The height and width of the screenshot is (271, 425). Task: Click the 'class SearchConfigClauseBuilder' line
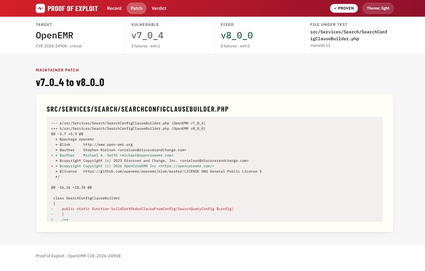[x=86, y=198]
